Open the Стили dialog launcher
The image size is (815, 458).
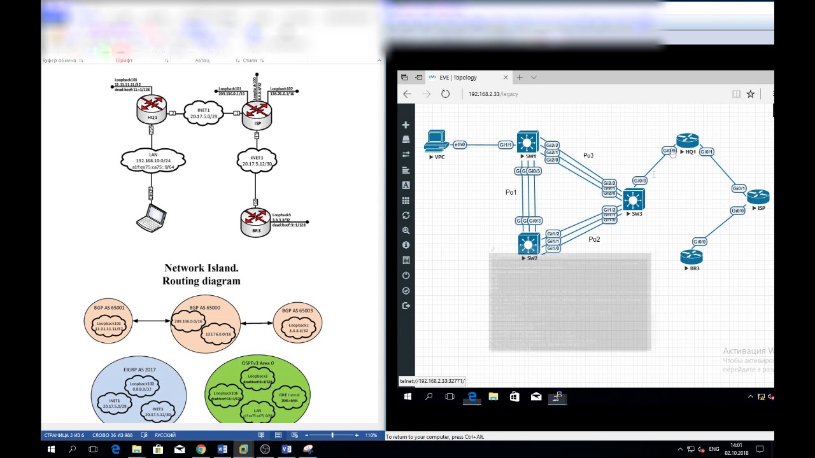[x=263, y=61]
